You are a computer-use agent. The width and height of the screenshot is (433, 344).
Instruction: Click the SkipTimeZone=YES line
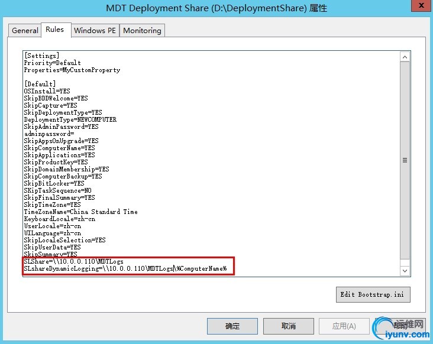53,205
